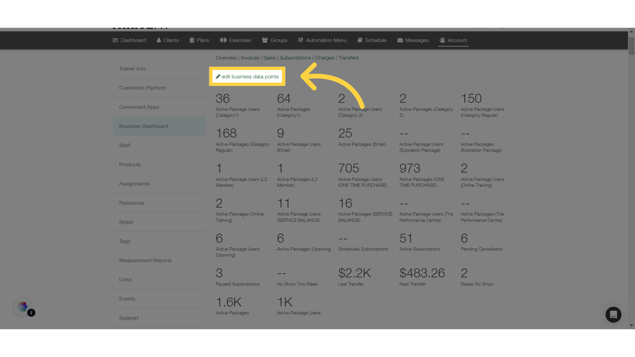Open the Stripe settings page

click(126, 222)
